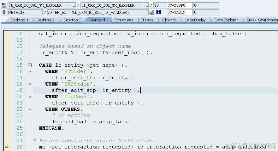
Task: Open the Data Explorer tab
Action: coord(226,20)
